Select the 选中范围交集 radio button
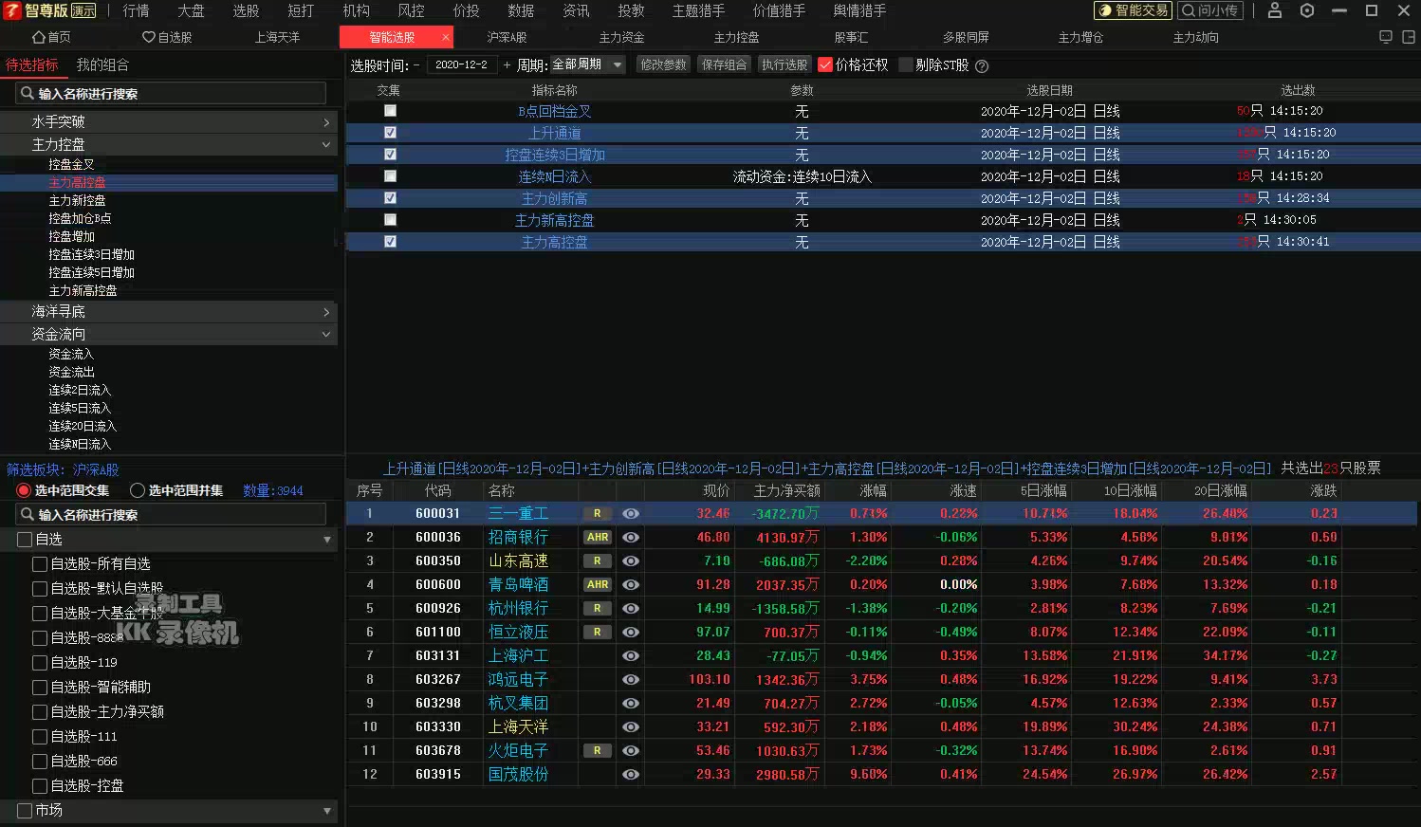Screen dimensions: 1421x827 pos(24,490)
